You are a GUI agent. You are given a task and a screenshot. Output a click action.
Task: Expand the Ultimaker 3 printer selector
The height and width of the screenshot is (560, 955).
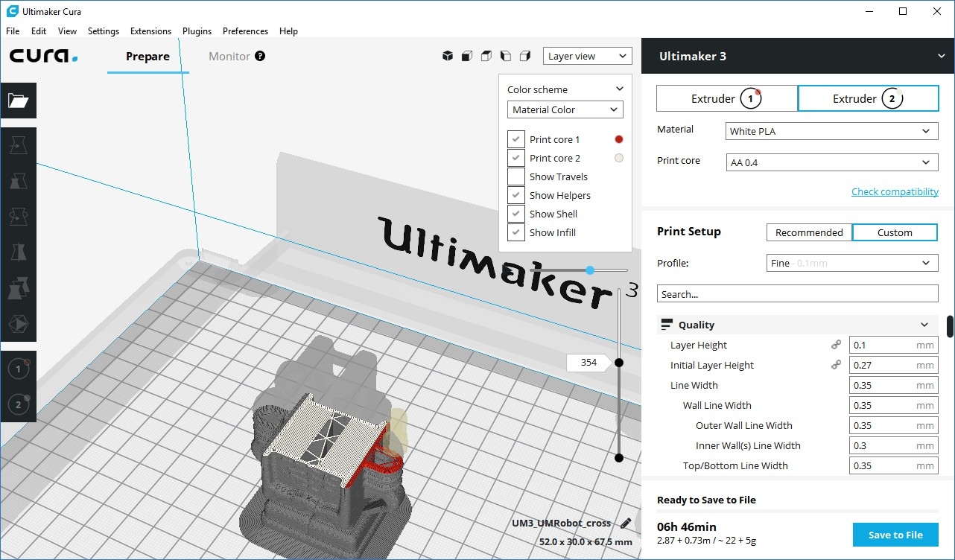(942, 56)
